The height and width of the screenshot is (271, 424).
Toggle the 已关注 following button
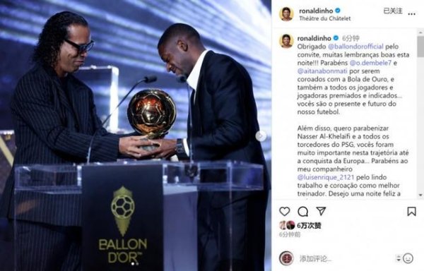tap(393, 11)
